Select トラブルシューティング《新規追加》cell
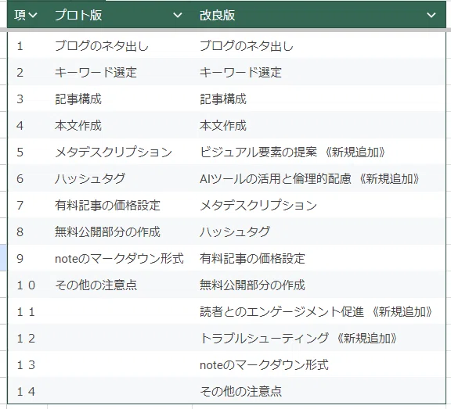This screenshot has height=409, width=451. click(319, 338)
